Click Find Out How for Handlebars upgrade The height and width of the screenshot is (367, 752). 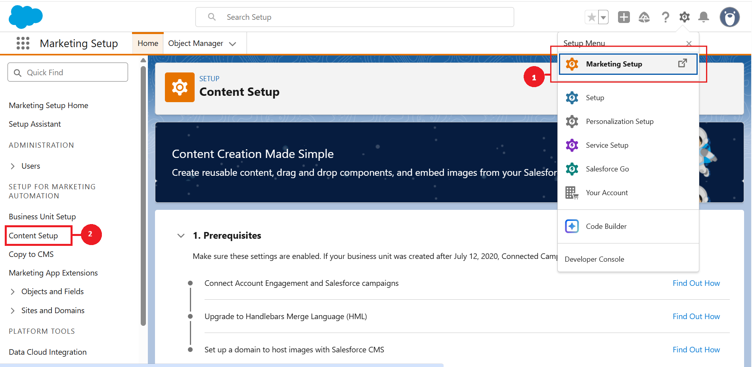pos(696,316)
